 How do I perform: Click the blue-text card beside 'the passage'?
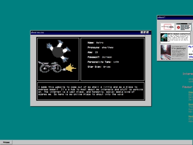pos(190,52)
